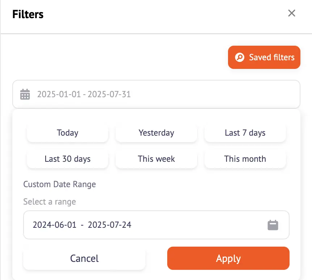Open the Saved filters list
The height and width of the screenshot is (280, 312).
pyautogui.click(x=264, y=57)
